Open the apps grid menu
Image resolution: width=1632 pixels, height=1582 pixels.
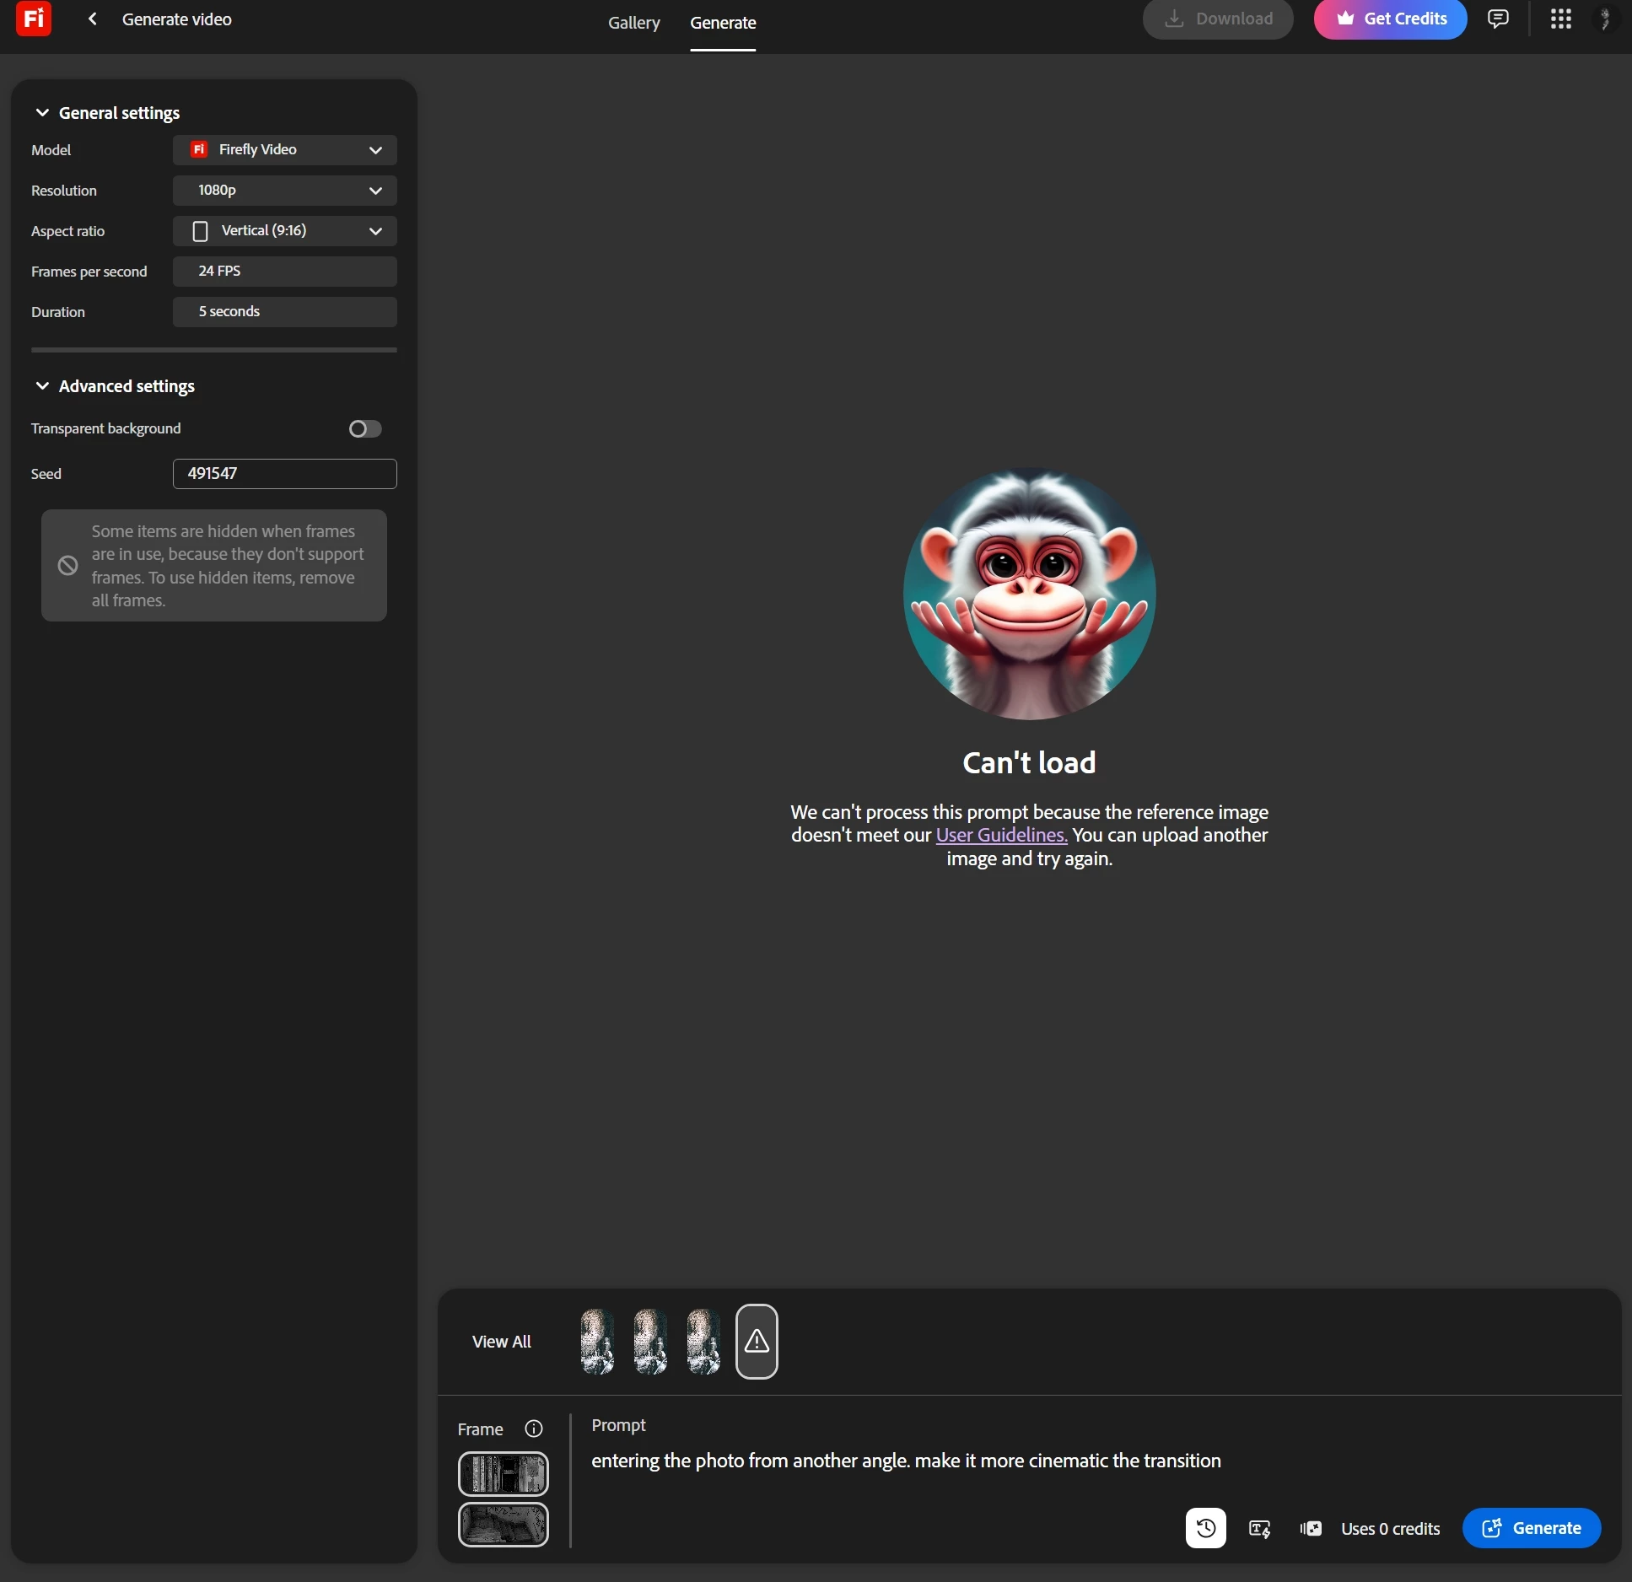1560,19
